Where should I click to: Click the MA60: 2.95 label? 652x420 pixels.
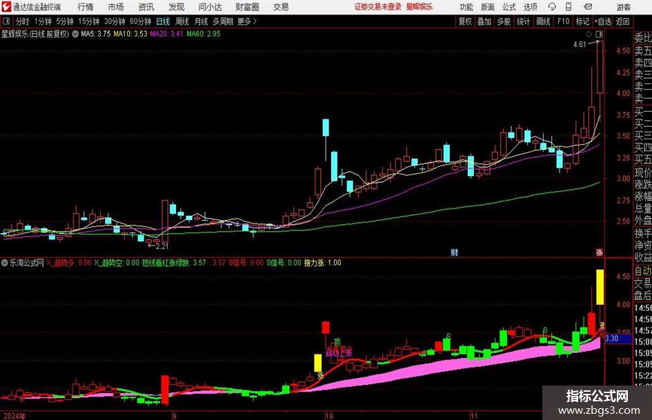pos(204,34)
